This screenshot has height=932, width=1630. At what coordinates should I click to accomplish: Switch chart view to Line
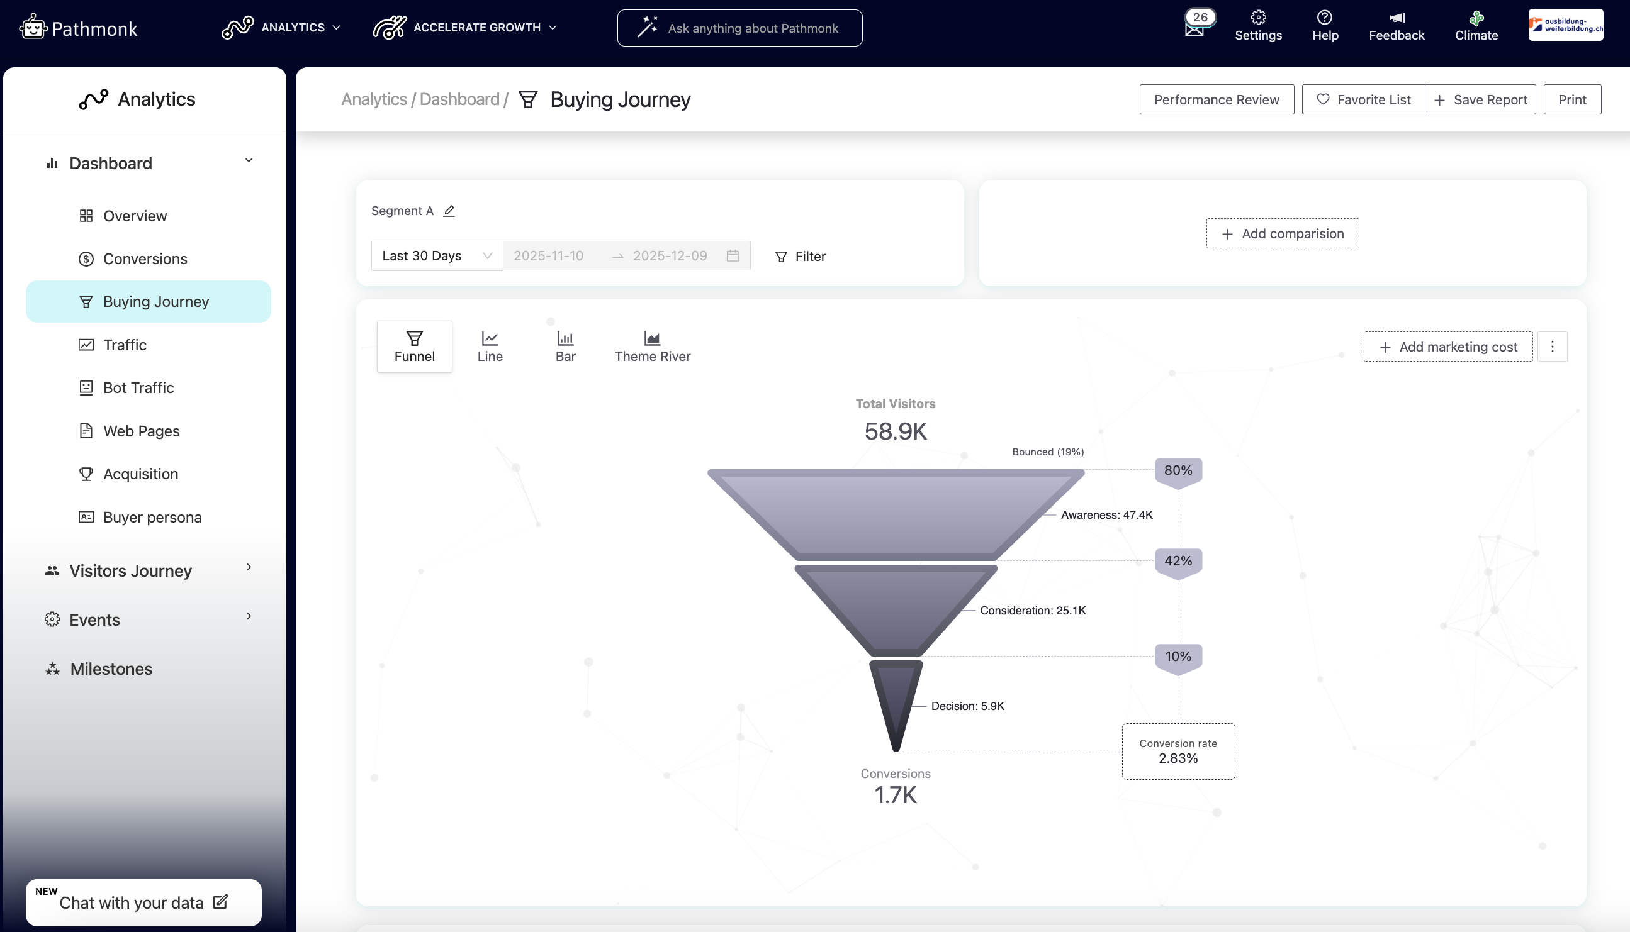pyautogui.click(x=490, y=347)
